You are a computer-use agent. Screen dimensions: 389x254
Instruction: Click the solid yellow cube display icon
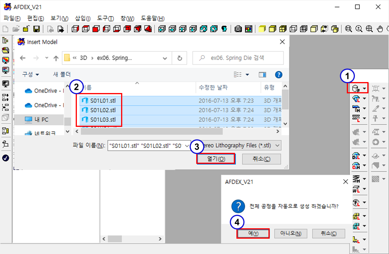click(x=262, y=29)
